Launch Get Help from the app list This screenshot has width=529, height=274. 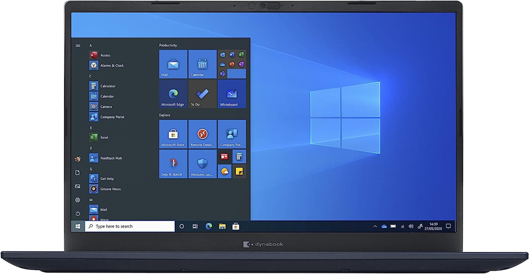[x=101, y=179]
